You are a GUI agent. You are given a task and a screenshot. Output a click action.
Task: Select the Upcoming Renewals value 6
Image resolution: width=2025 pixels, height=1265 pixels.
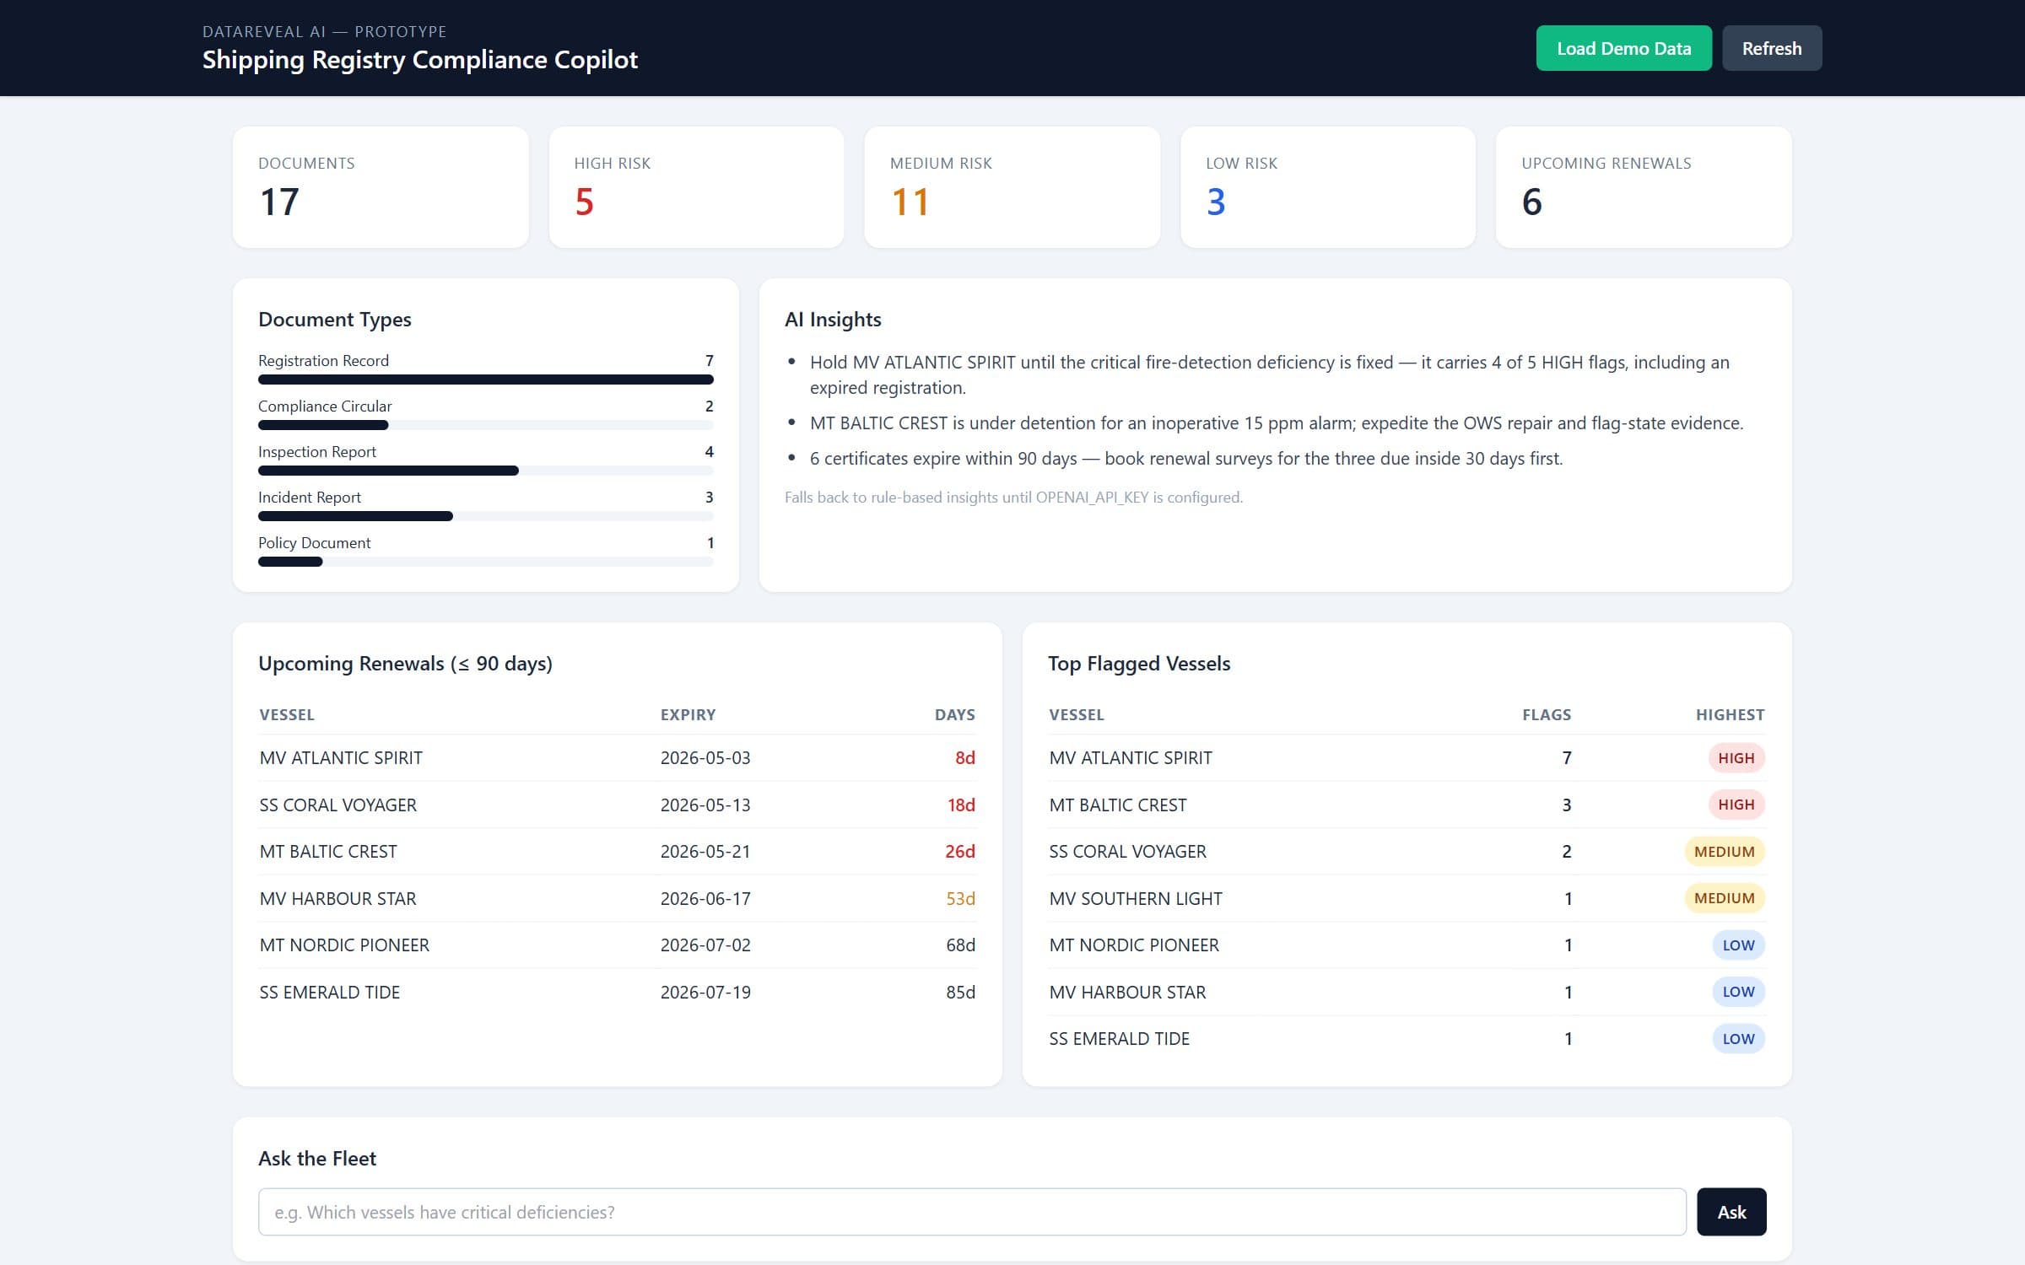(1531, 202)
